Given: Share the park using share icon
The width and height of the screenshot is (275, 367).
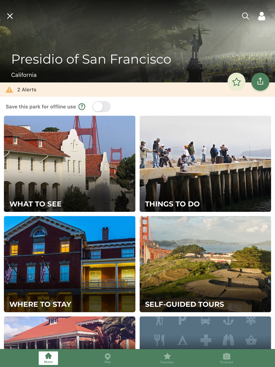Looking at the screenshot, I should [260, 82].
